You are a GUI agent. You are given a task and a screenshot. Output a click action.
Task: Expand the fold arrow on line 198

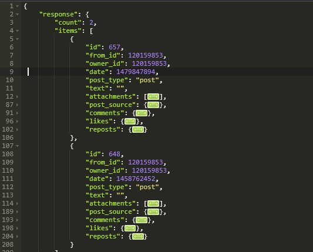pos(18,229)
